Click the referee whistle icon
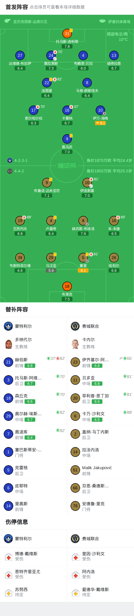134x616 pixels. click(7, 21)
